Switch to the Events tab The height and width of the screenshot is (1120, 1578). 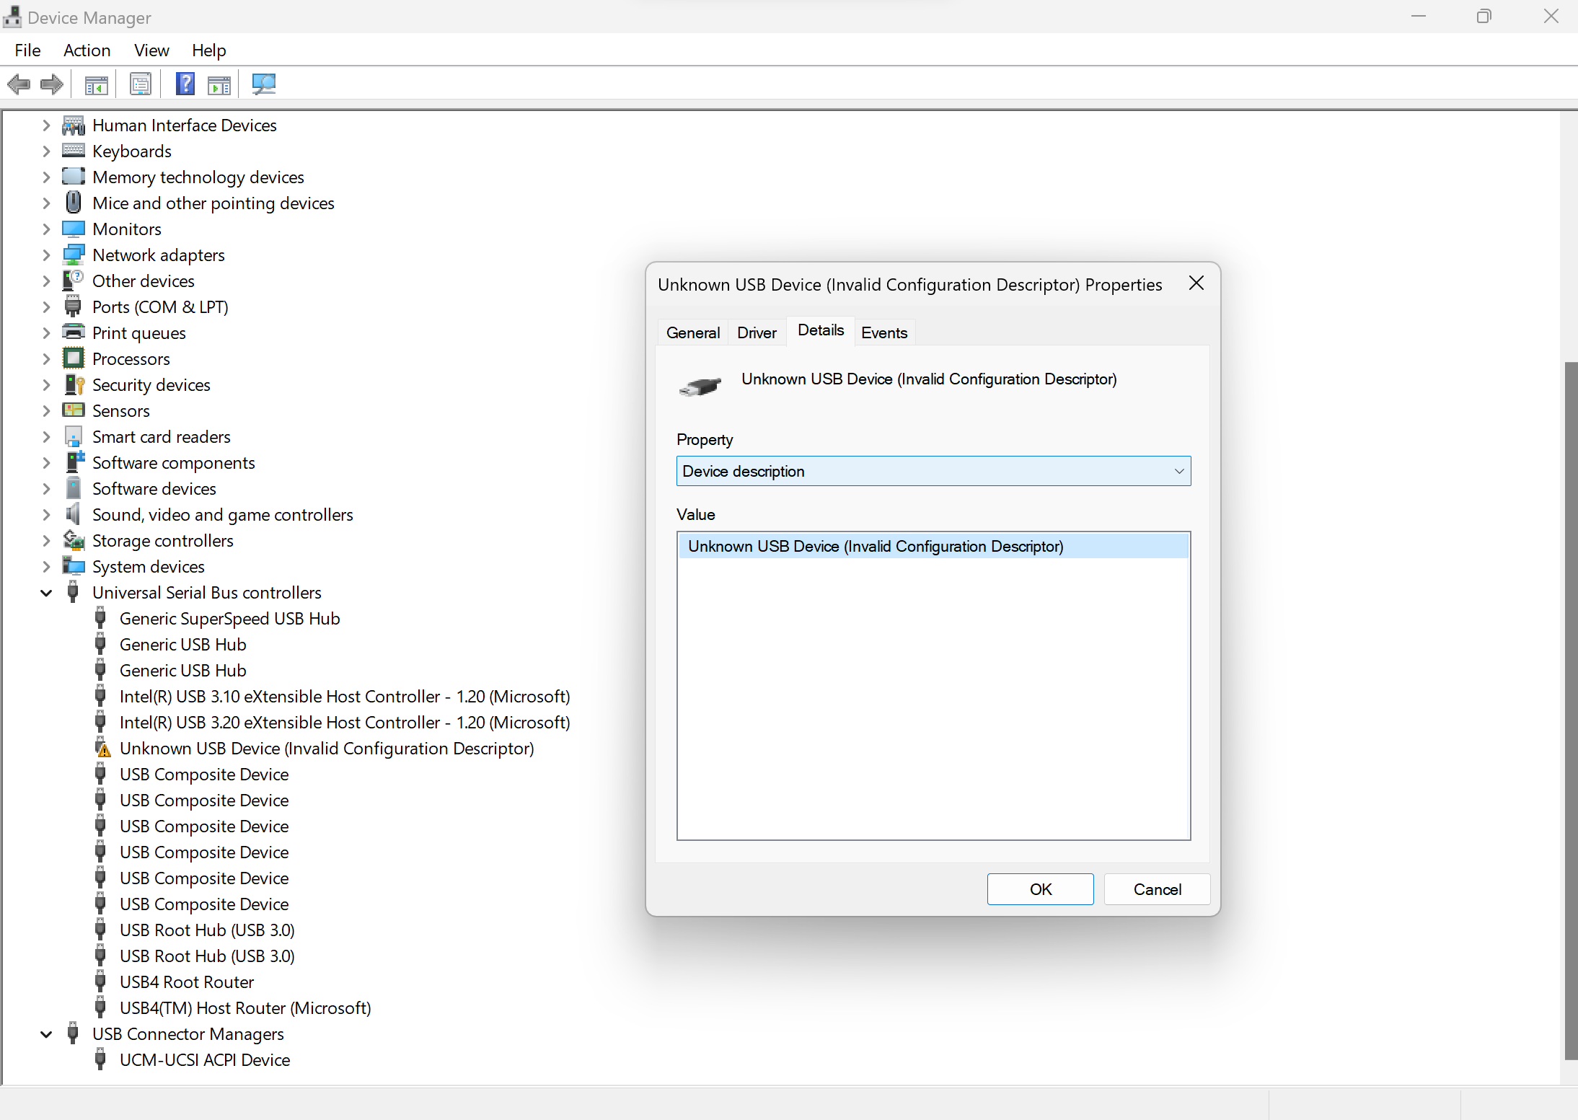coord(883,332)
